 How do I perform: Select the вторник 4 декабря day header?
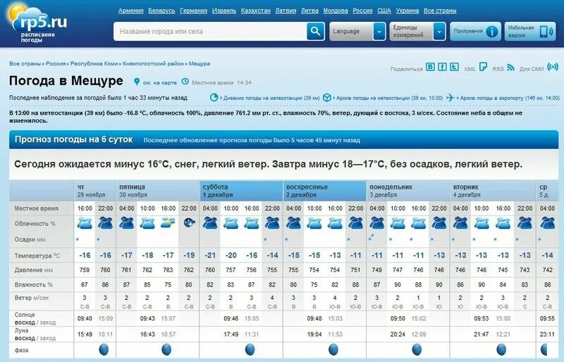click(492, 191)
